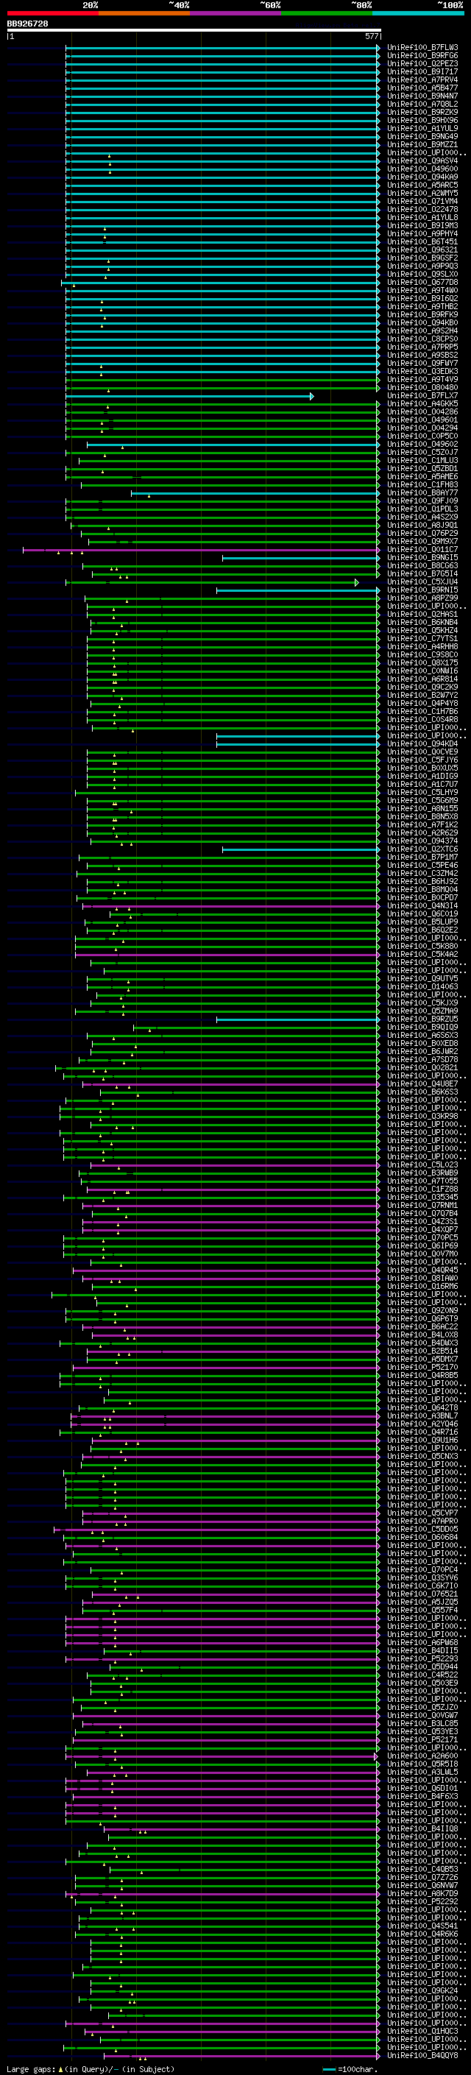Screen dimensions: 471x2075
Task: Select label UniRef100_B9RZU5
Action: click(422, 1019)
